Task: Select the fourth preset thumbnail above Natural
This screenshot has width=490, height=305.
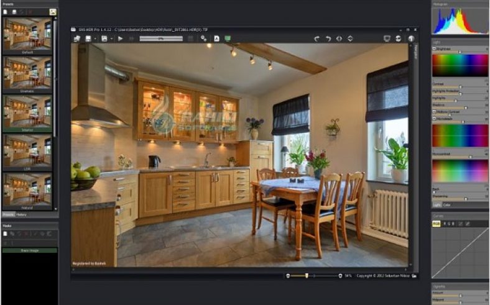Action: click(x=27, y=152)
